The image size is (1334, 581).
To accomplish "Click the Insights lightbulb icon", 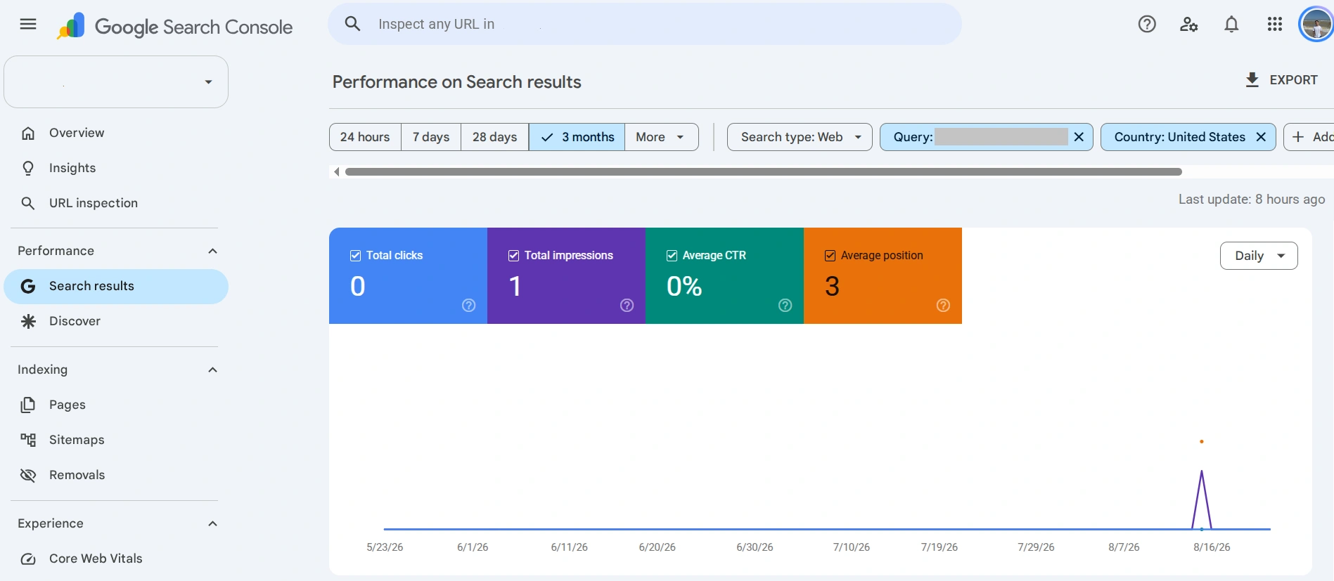I will click(x=28, y=168).
